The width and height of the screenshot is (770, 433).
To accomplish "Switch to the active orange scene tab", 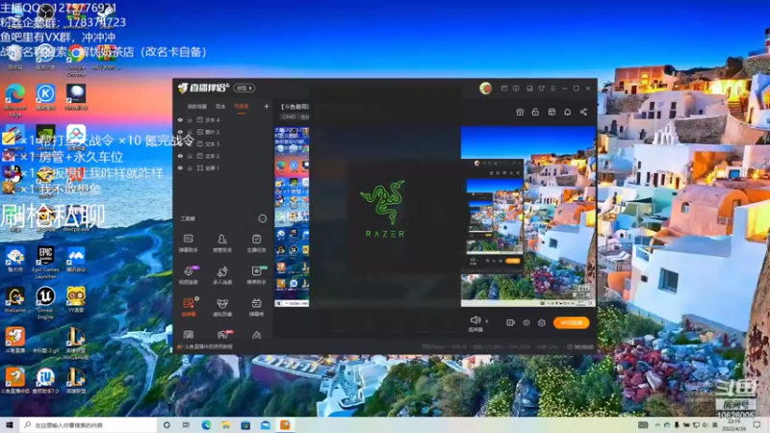I will pyautogui.click(x=242, y=106).
